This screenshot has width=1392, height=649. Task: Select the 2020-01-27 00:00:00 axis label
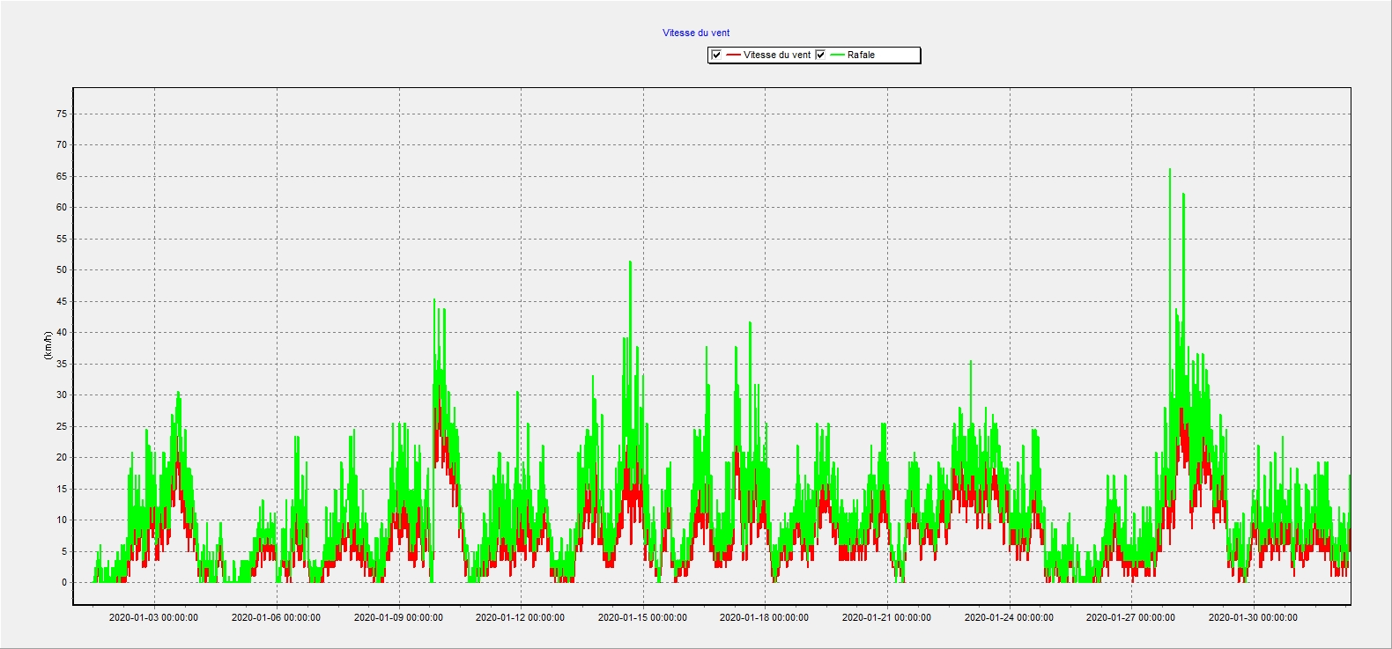(x=1130, y=617)
